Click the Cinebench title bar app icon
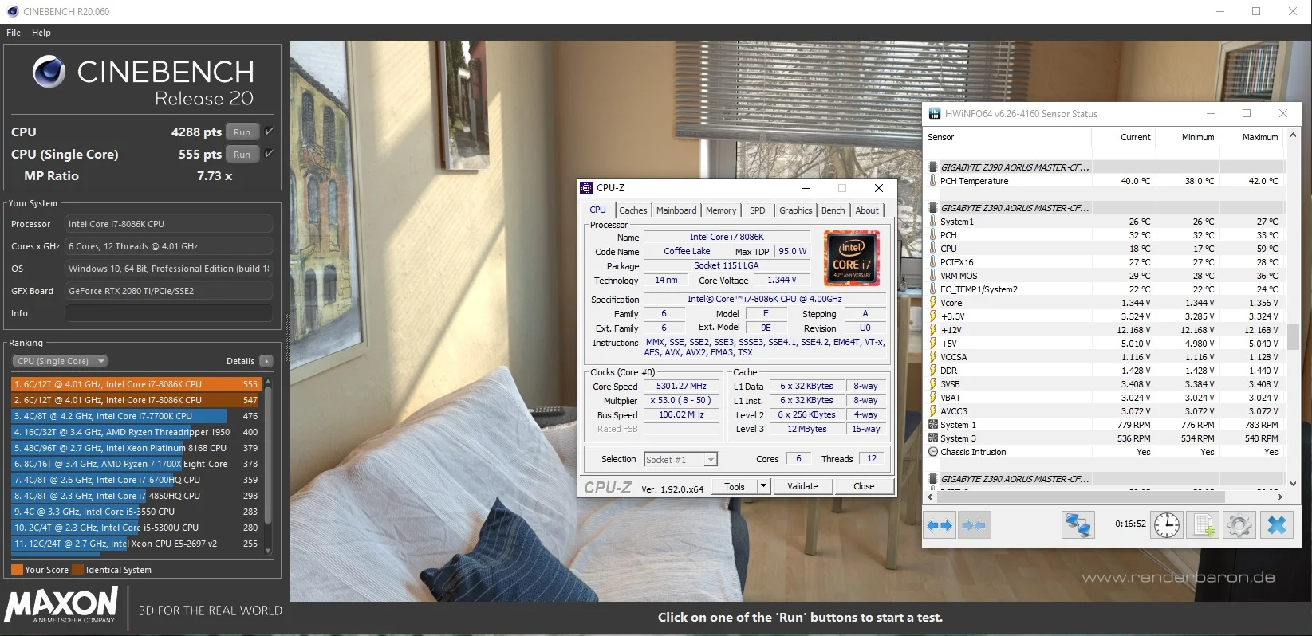This screenshot has height=636, width=1312. tap(13, 12)
